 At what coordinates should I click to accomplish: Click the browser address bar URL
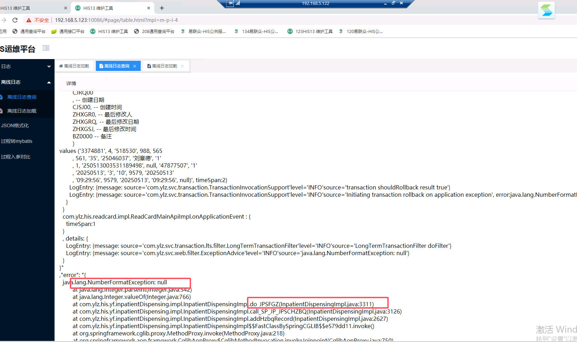pos(116,20)
